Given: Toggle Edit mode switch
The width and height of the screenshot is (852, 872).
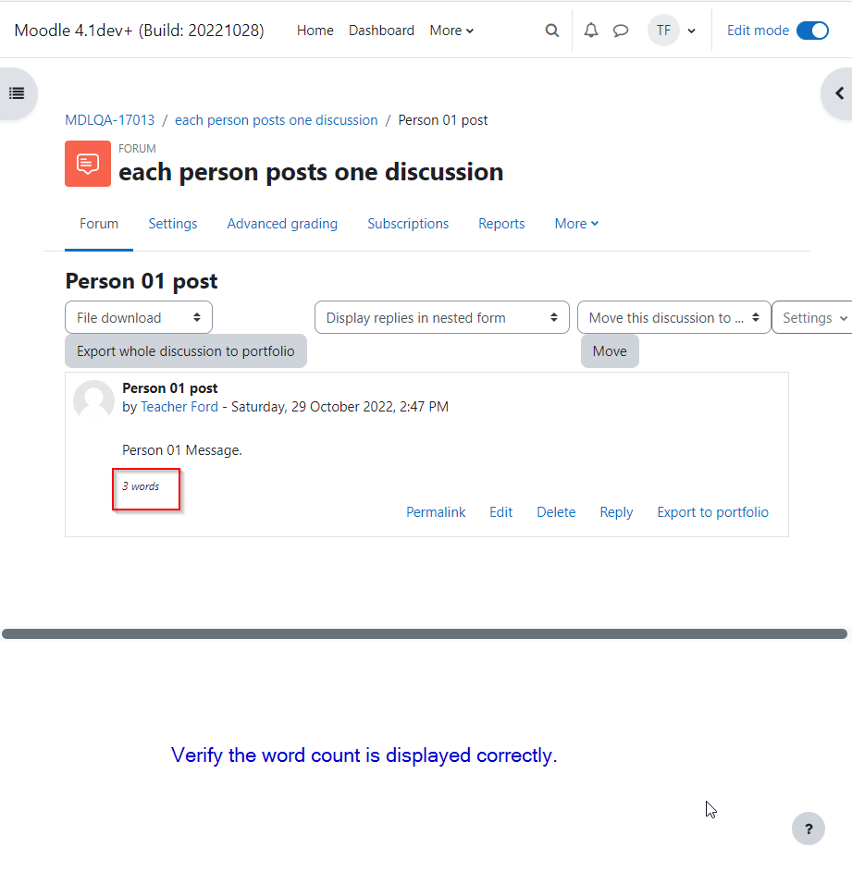Looking at the screenshot, I should point(812,31).
